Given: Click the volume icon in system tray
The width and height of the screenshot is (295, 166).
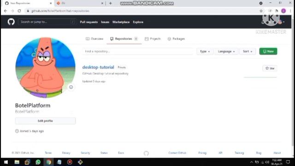Looking at the screenshot, I should [x=267, y=162].
